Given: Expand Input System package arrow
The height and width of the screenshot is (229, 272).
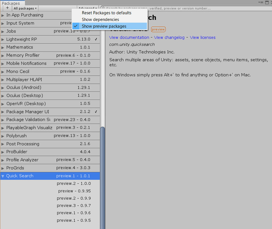Looking at the screenshot, I should [x=3, y=23].
